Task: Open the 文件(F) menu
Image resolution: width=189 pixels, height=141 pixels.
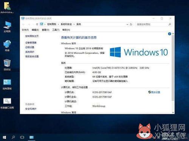Action: (x=25, y=30)
